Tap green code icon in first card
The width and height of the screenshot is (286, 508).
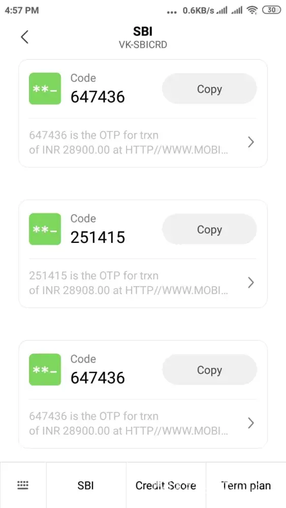pyautogui.click(x=45, y=88)
